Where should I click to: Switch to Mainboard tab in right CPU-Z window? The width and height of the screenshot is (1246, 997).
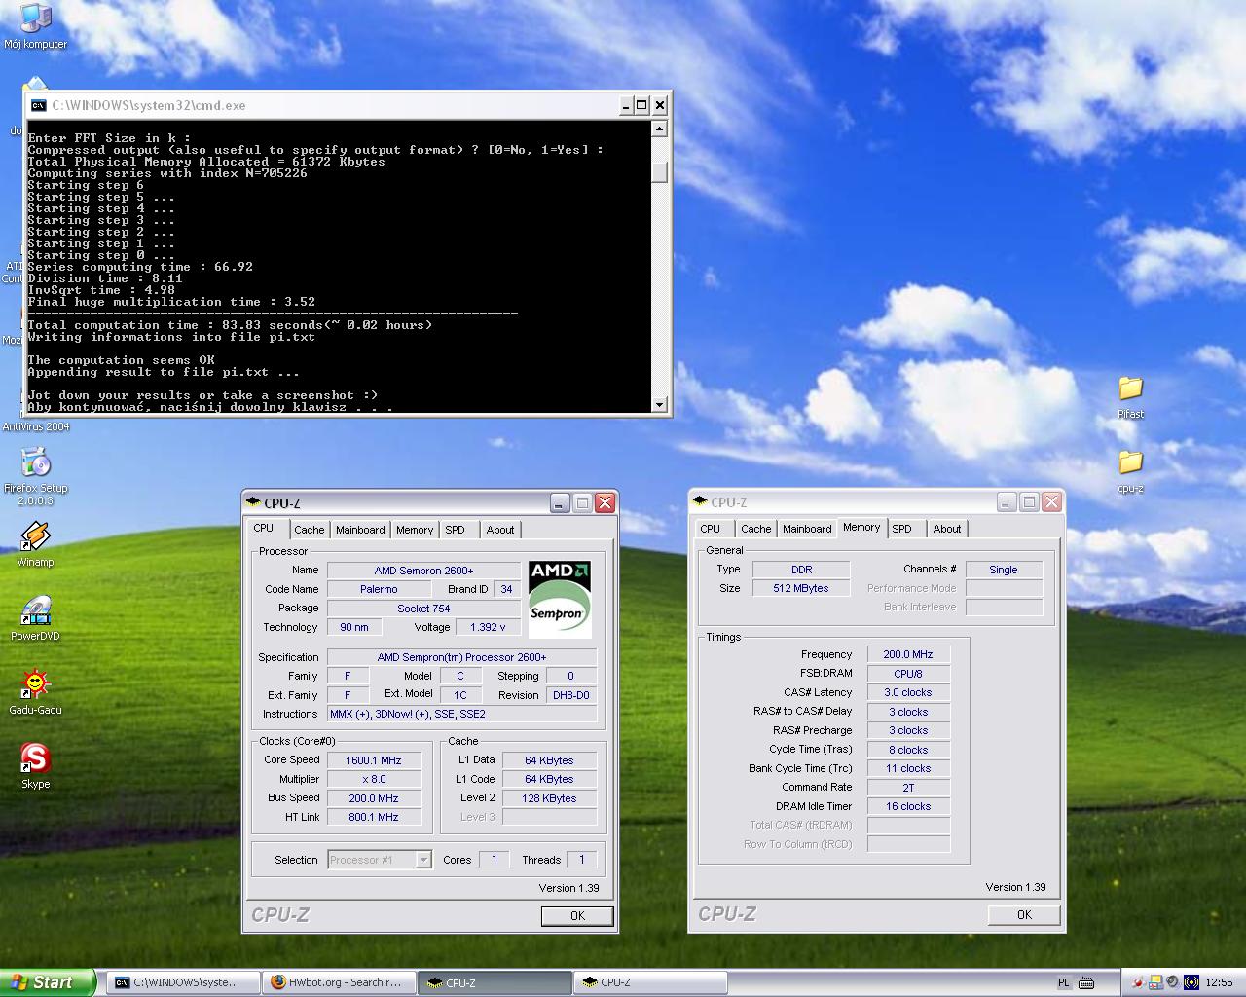pos(807,529)
